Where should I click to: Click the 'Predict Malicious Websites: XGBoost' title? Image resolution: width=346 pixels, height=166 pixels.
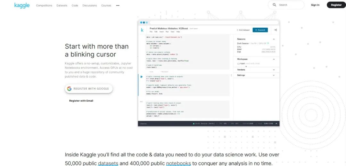coord(169,28)
